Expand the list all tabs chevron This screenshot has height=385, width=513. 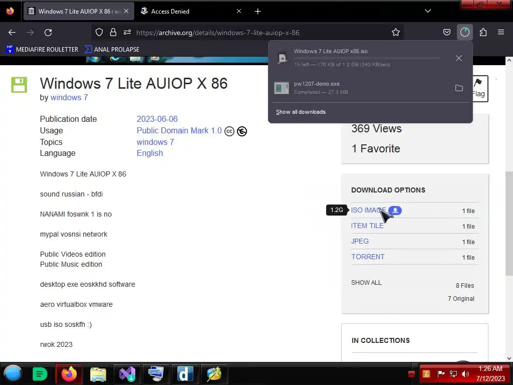point(428,11)
